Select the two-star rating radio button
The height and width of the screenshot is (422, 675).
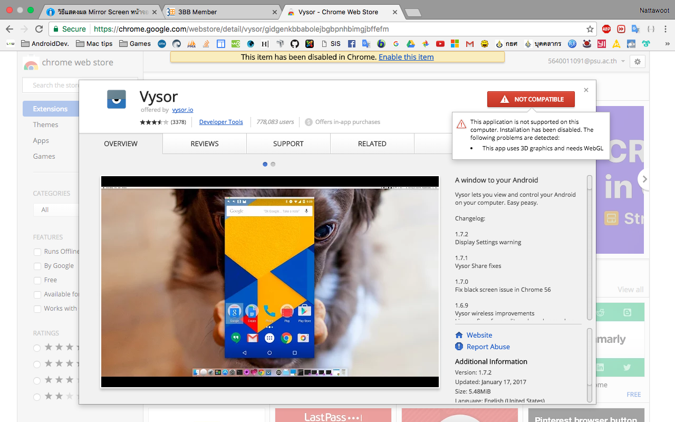(37, 397)
